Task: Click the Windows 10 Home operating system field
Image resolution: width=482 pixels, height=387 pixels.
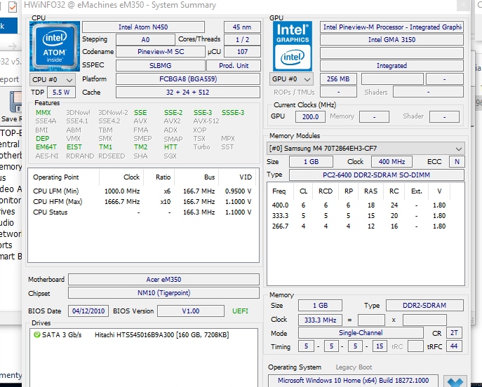Action: click(353, 381)
